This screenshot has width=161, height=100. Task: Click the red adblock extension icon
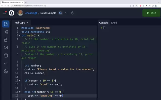pos(140,6)
